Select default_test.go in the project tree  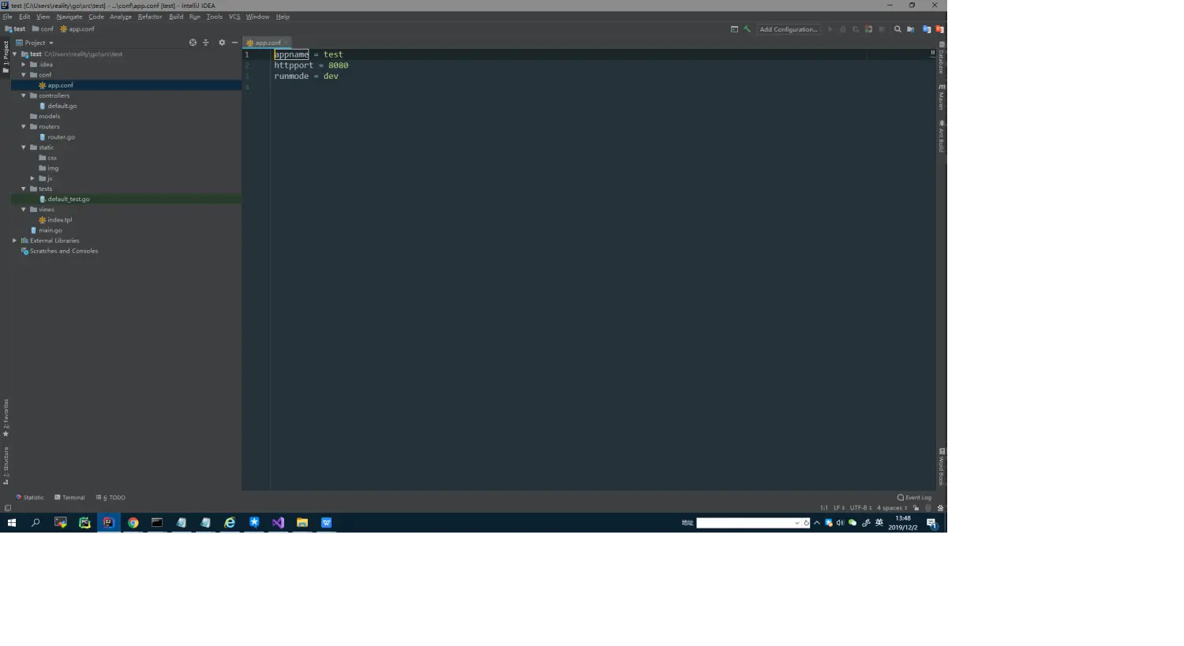(68, 199)
